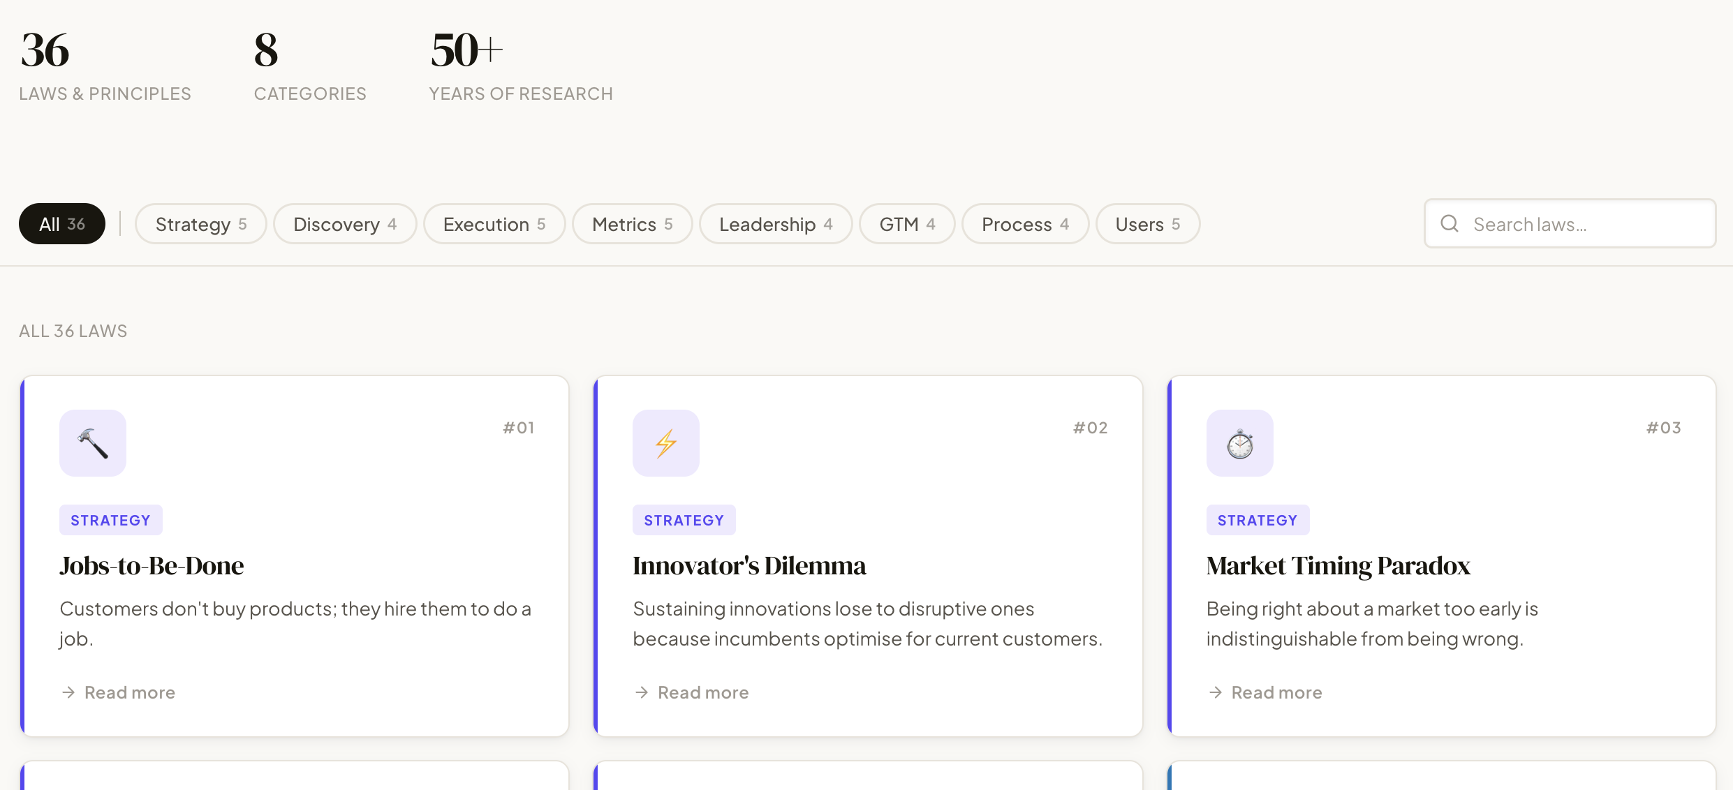This screenshot has height=790, width=1733.
Task: Select the All 36 filter pill
Action: pyautogui.click(x=62, y=224)
